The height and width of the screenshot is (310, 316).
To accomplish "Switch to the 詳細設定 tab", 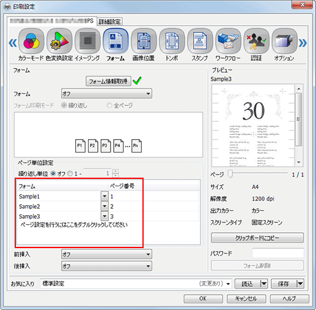I will 109,21.
